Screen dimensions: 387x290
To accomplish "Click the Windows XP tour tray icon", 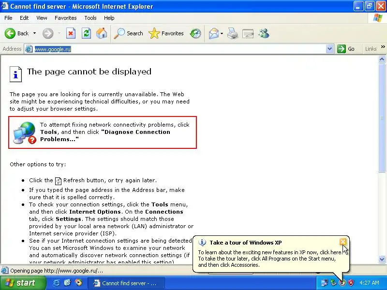I will point(342,283).
